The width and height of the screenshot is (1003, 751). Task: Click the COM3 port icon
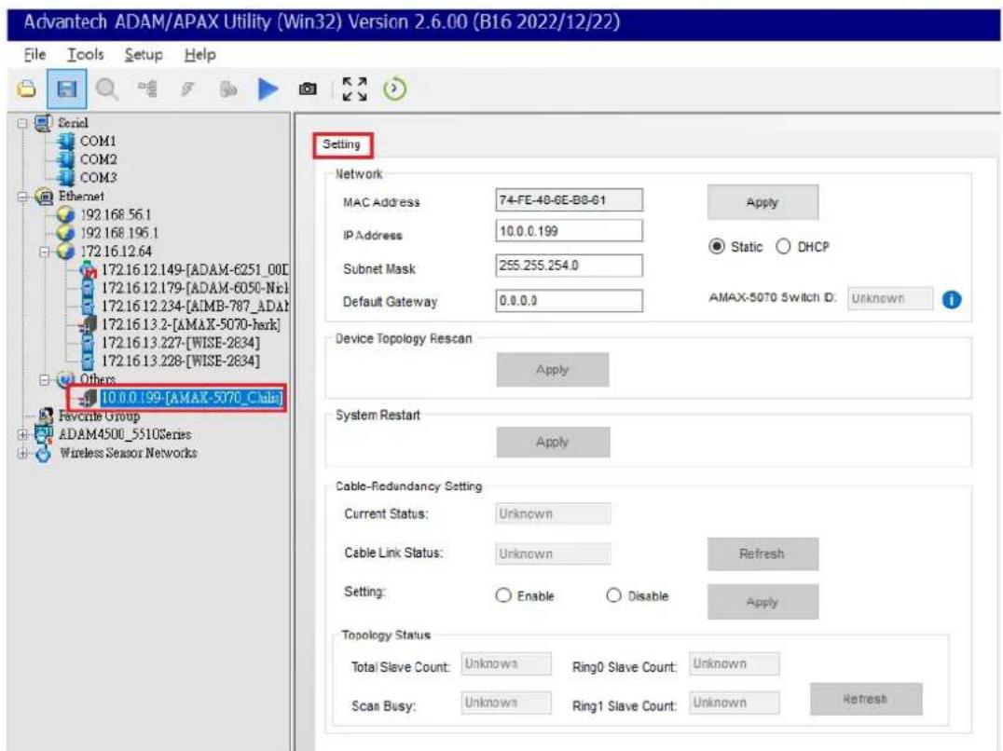click(66, 177)
